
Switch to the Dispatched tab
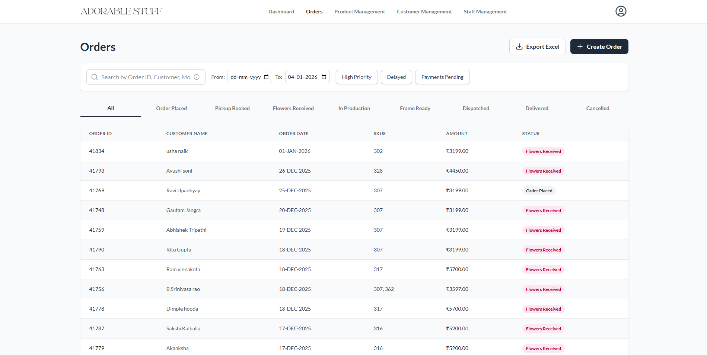tap(476, 108)
